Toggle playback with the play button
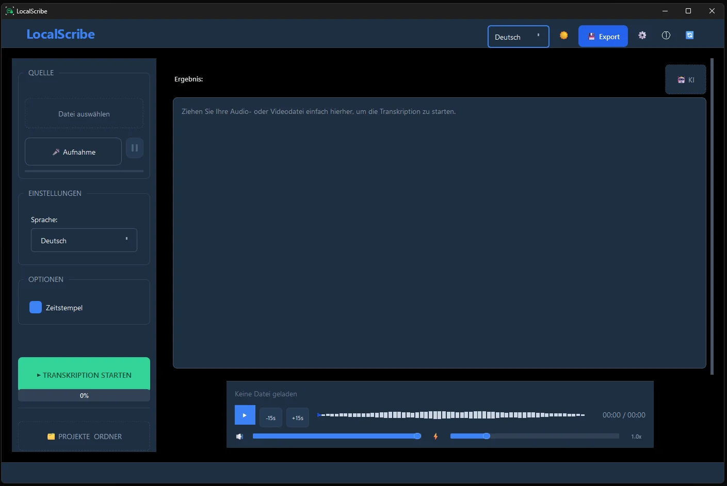Image resolution: width=727 pixels, height=486 pixels. coord(245,415)
